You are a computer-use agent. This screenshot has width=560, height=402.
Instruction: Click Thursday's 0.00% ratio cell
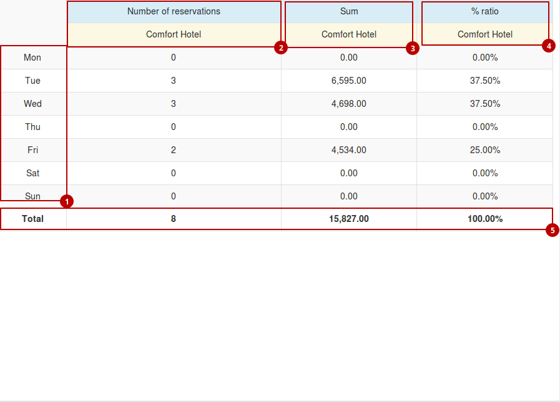(485, 127)
